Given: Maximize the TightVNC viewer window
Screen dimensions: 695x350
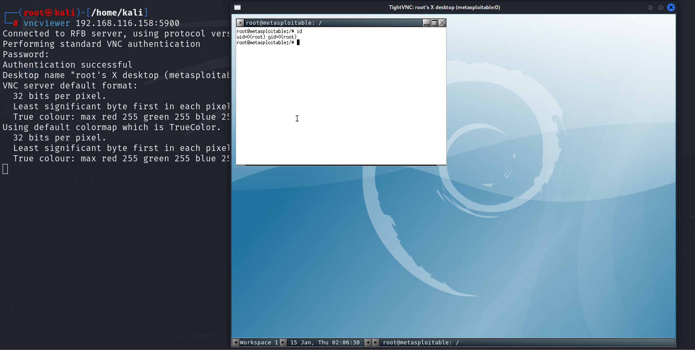Looking at the screenshot, I should pos(660,7).
